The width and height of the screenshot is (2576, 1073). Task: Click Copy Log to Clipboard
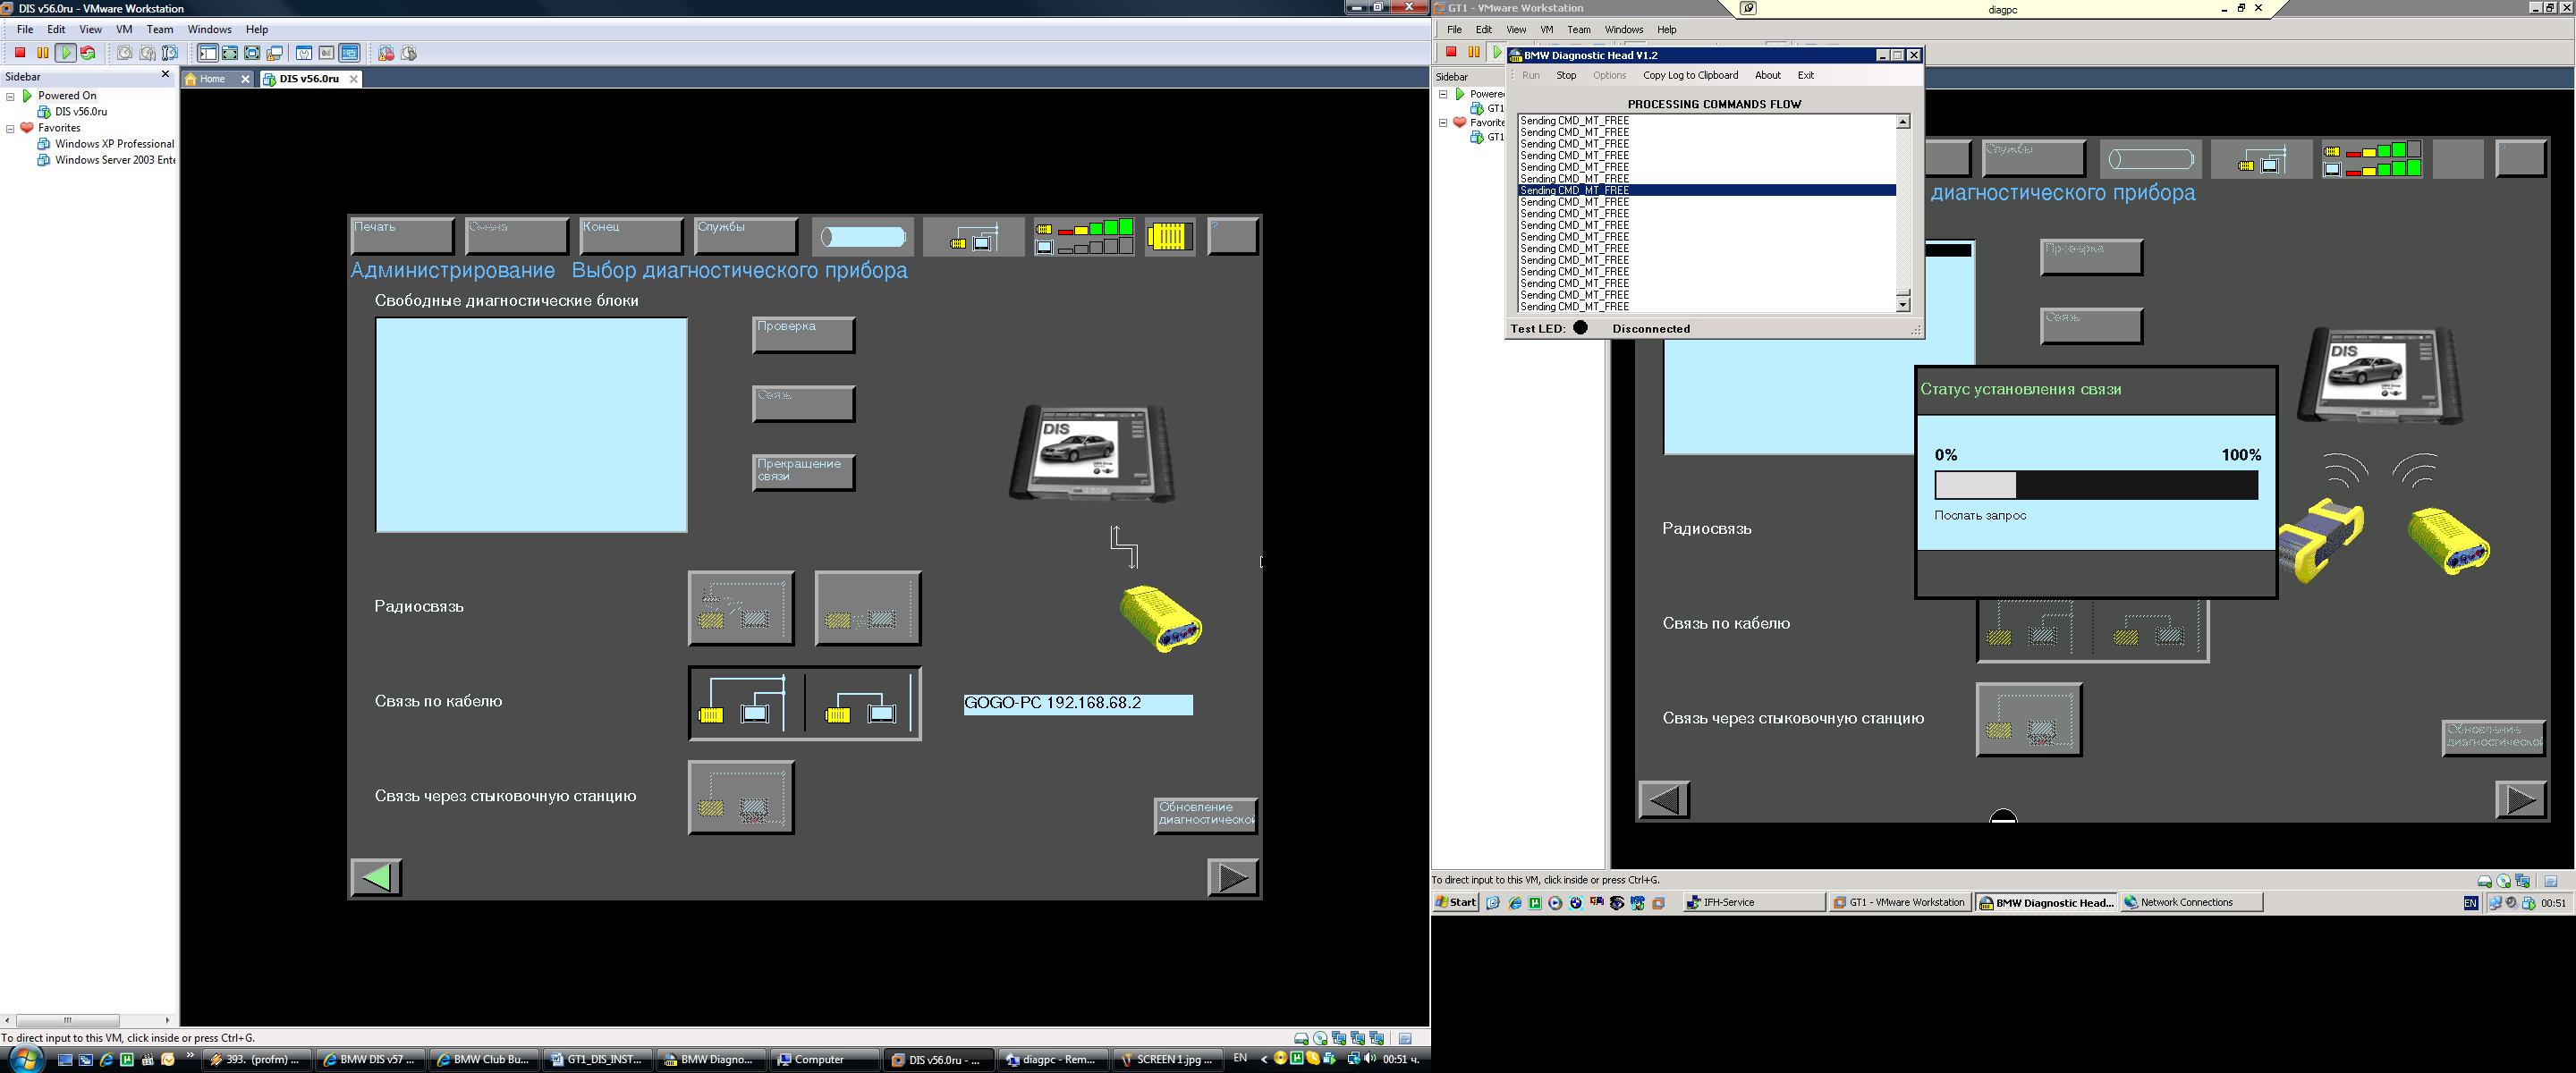[x=1690, y=75]
